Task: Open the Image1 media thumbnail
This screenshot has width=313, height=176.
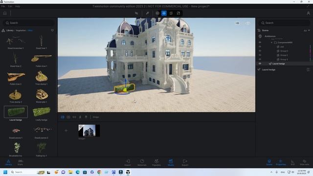Action: tap(89, 131)
